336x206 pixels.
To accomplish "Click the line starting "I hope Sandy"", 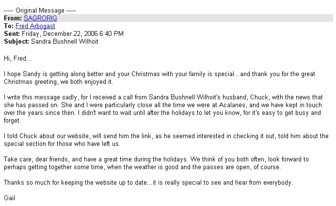I will click(160, 74).
